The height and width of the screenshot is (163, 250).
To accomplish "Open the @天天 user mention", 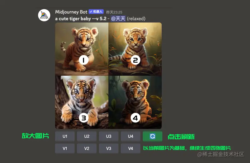I will click(x=118, y=19).
